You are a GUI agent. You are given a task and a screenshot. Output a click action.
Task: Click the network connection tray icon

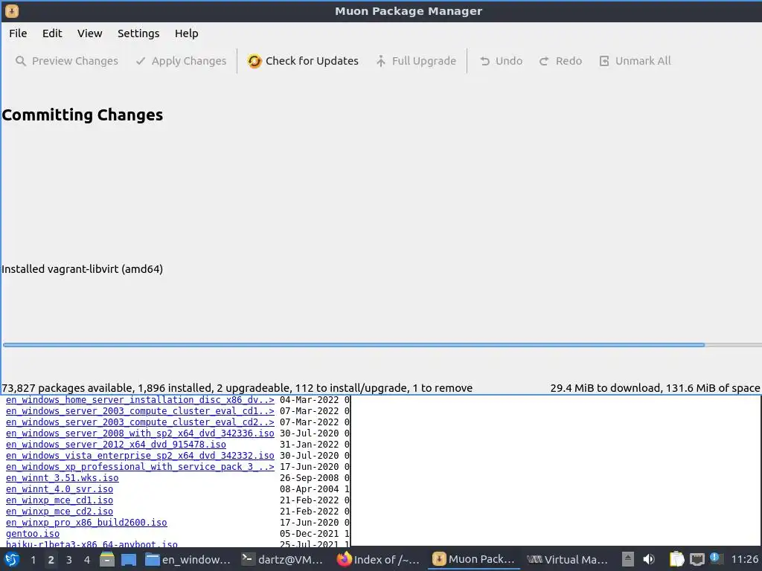click(x=697, y=559)
